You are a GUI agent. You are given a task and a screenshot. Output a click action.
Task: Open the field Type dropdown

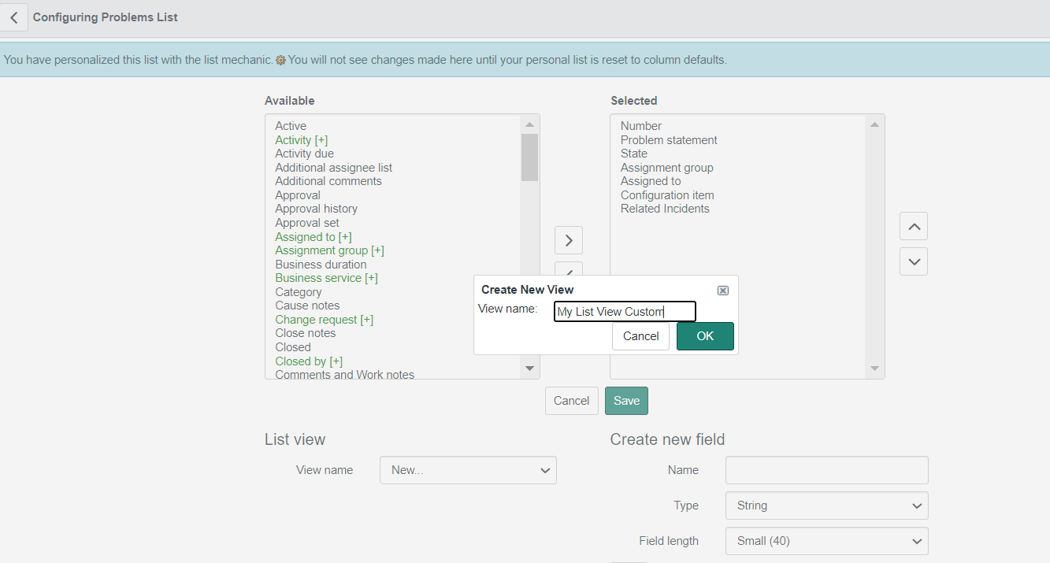[826, 505]
